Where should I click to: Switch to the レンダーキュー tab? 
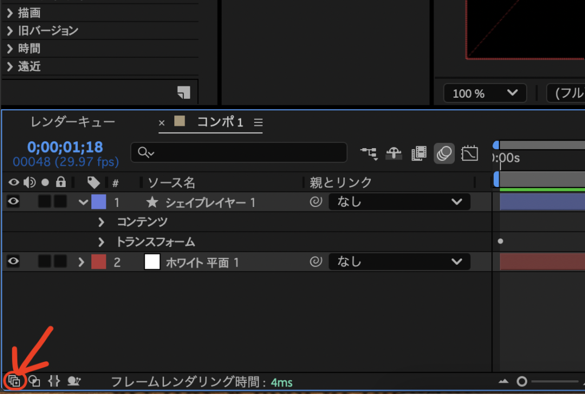[x=73, y=122]
